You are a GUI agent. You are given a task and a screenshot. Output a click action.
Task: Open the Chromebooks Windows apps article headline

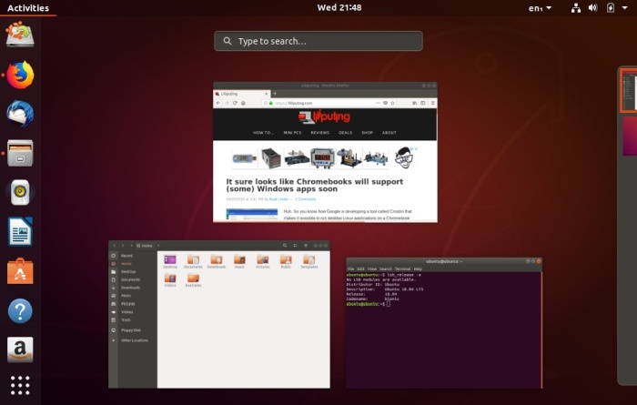tap(315, 186)
